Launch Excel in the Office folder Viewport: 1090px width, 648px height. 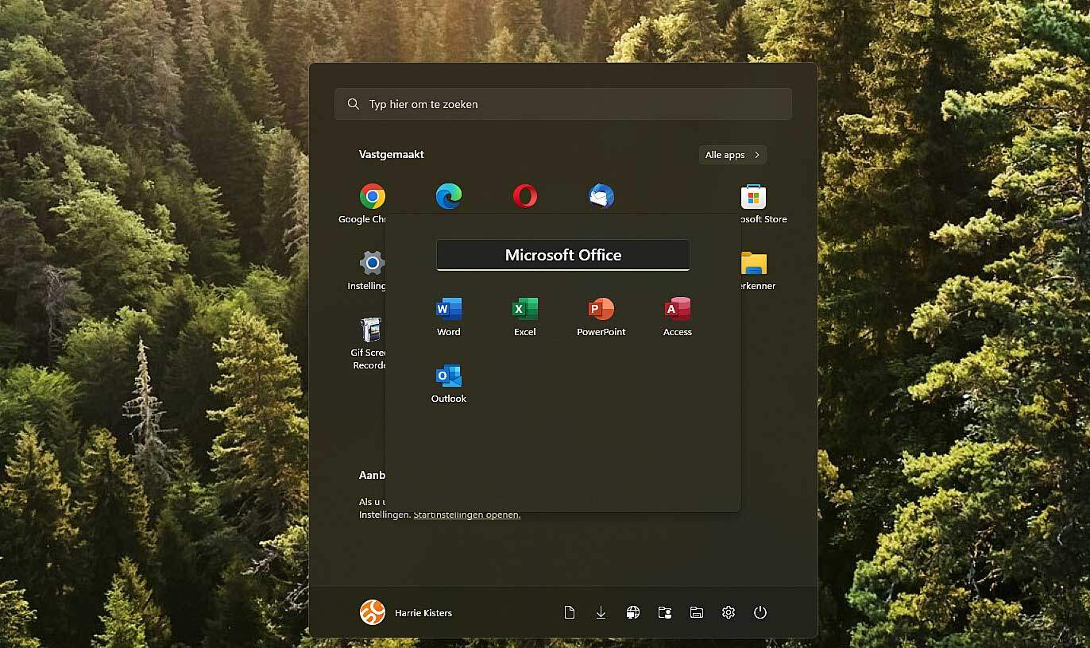click(525, 309)
